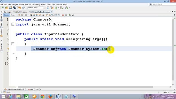The image size is (176, 99).
Task: Click the horizontal scrollbar of the editor
Action: click(85, 87)
